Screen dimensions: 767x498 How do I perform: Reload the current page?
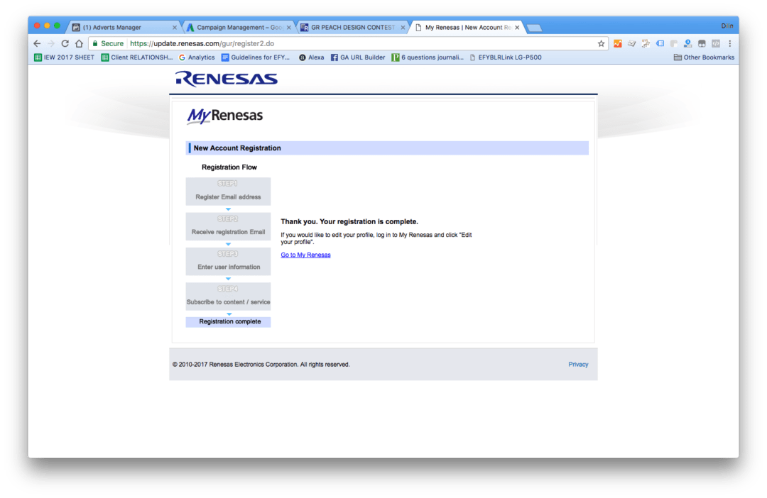tap(65, 43)
